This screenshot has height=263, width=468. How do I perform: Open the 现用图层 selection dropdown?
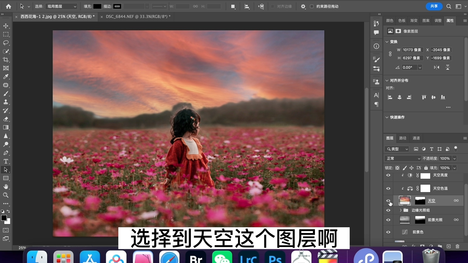tap(61, 6)
